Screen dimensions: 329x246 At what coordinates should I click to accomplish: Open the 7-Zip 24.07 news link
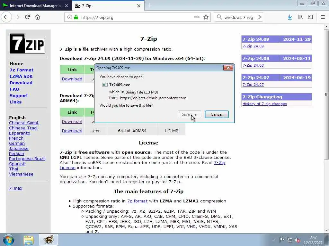(x=253, y=85)
